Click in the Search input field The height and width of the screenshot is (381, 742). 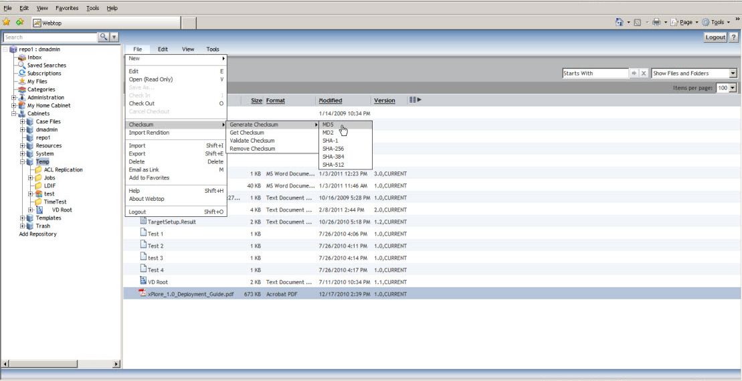50,37
